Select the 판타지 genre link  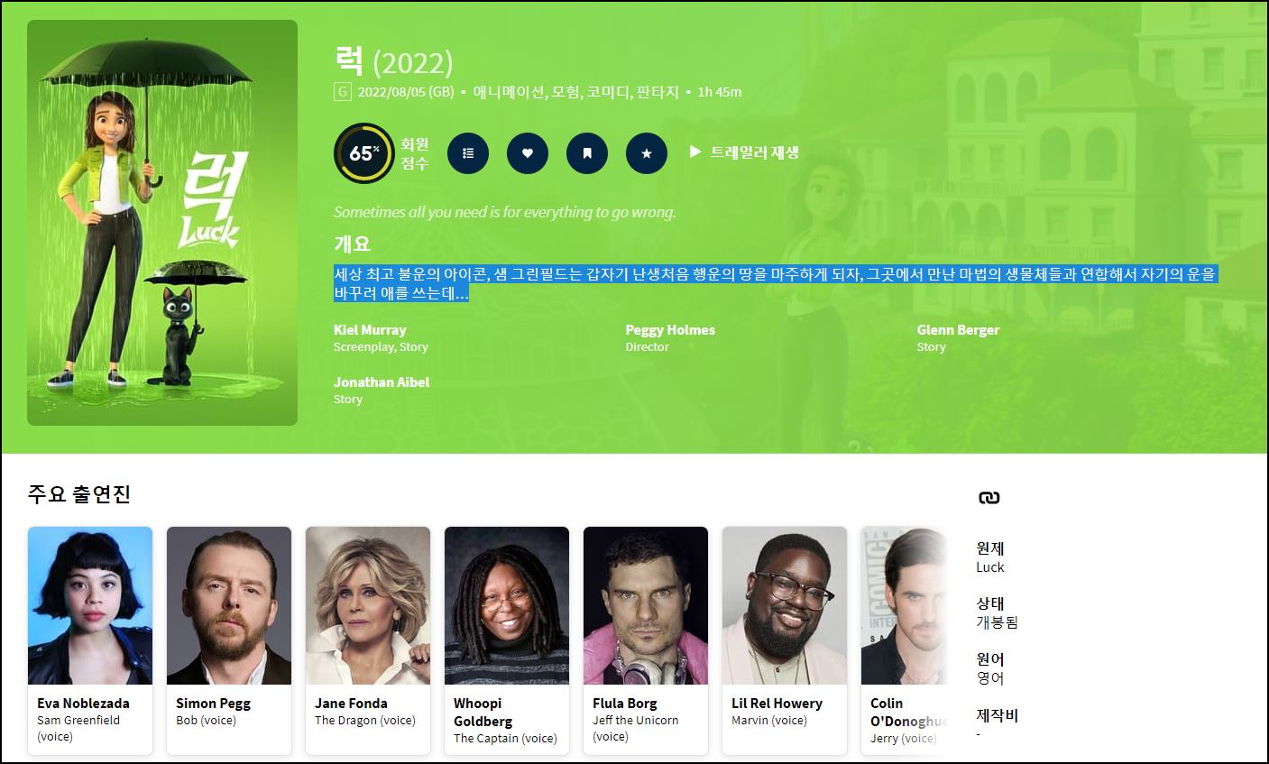tap(657, 91)
